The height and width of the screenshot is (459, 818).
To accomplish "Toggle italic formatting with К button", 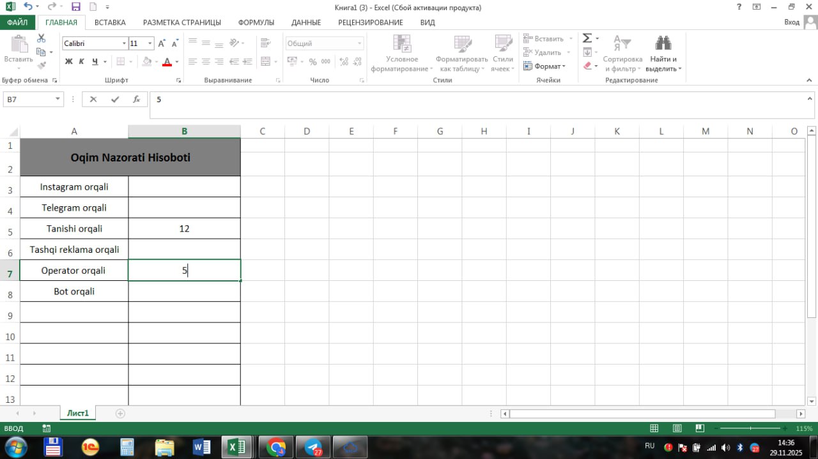I will (82, 62).
